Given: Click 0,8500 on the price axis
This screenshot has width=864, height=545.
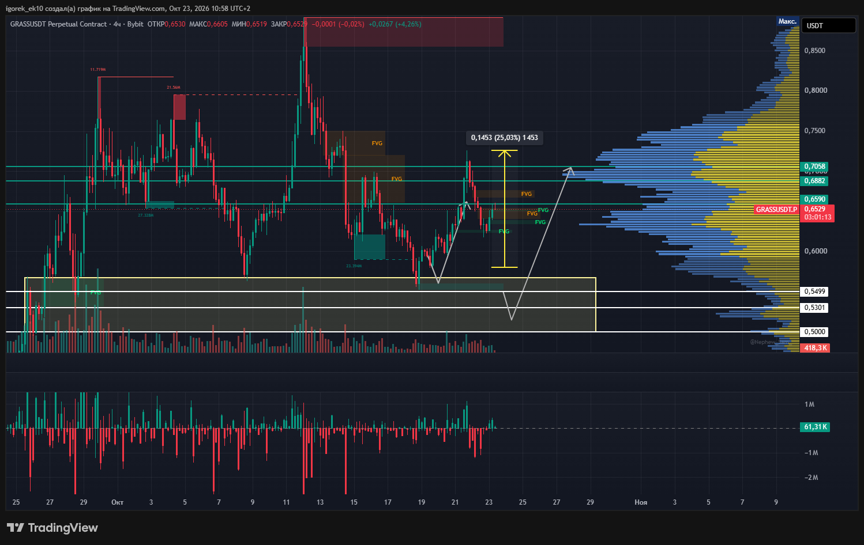Looking at the screenshot, I should coord(815,51).
